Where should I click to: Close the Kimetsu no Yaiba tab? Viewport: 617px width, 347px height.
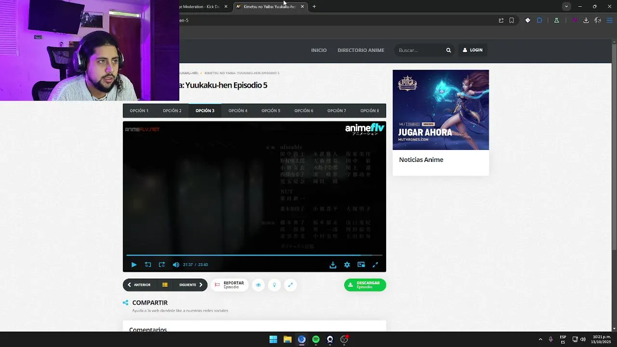tap(302, 7)
